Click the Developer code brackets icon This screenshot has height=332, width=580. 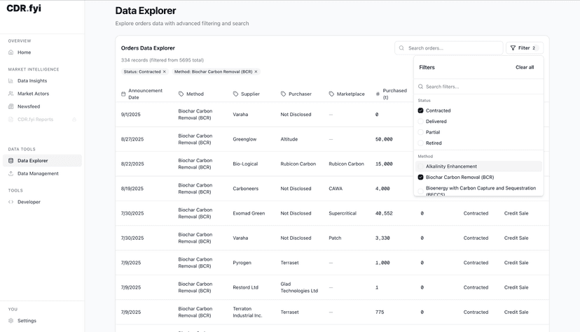click(x=11, y=202)
